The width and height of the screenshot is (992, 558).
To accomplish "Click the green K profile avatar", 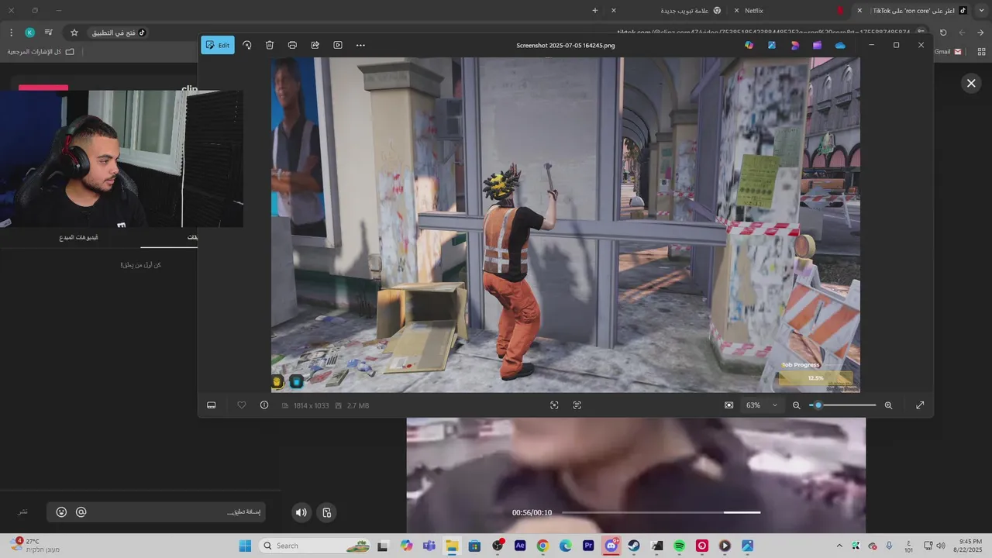I will pyautogui.click(x=29, y=33).
